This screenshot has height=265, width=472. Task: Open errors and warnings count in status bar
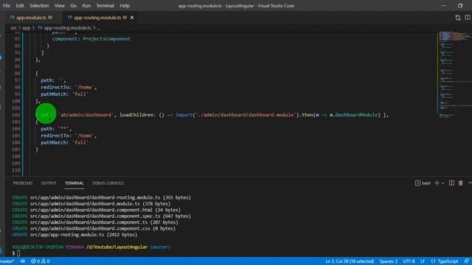click(41, 261)
